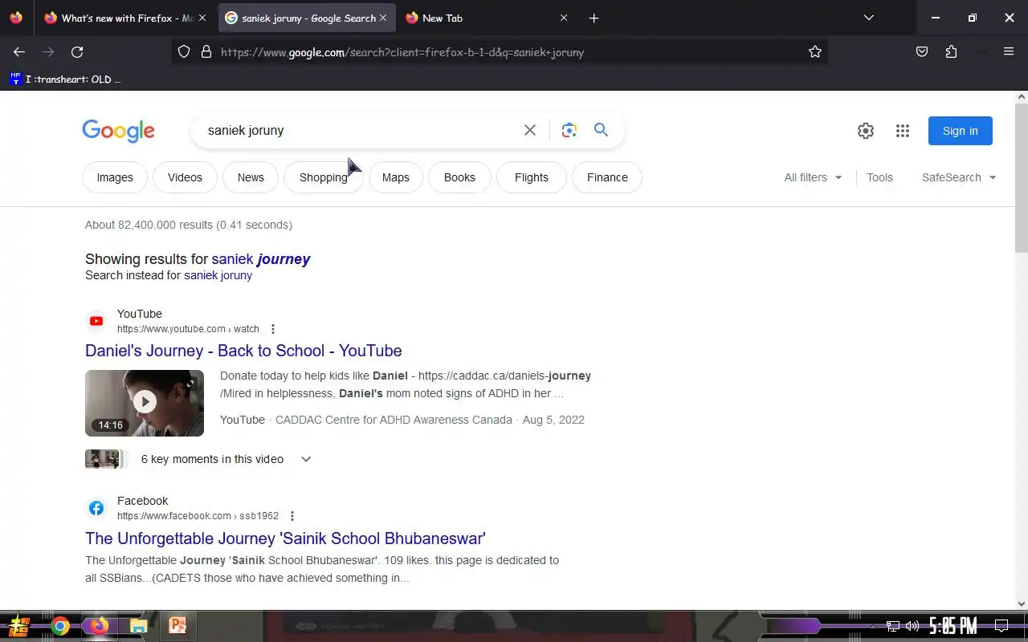
Task: Open the notification center icon
Action: click(1001, 626)
